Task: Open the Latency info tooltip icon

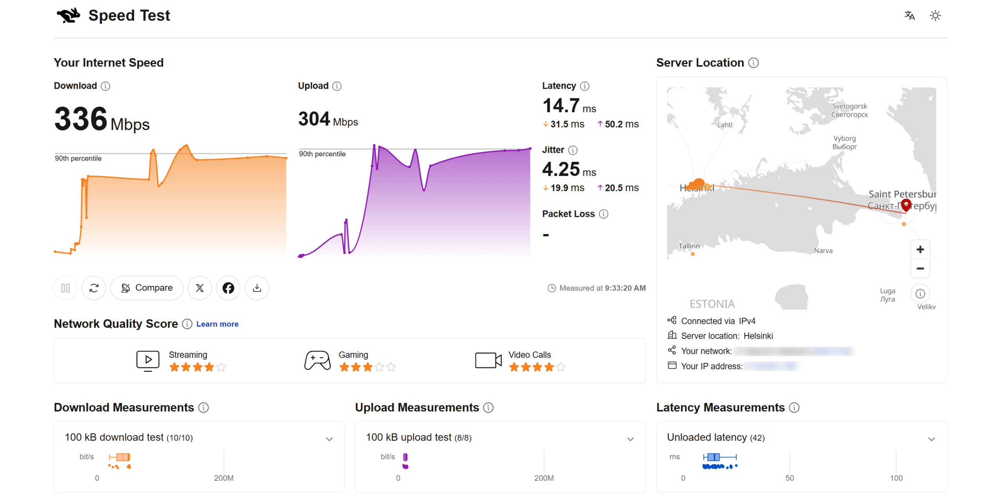Action: (585, 86)
